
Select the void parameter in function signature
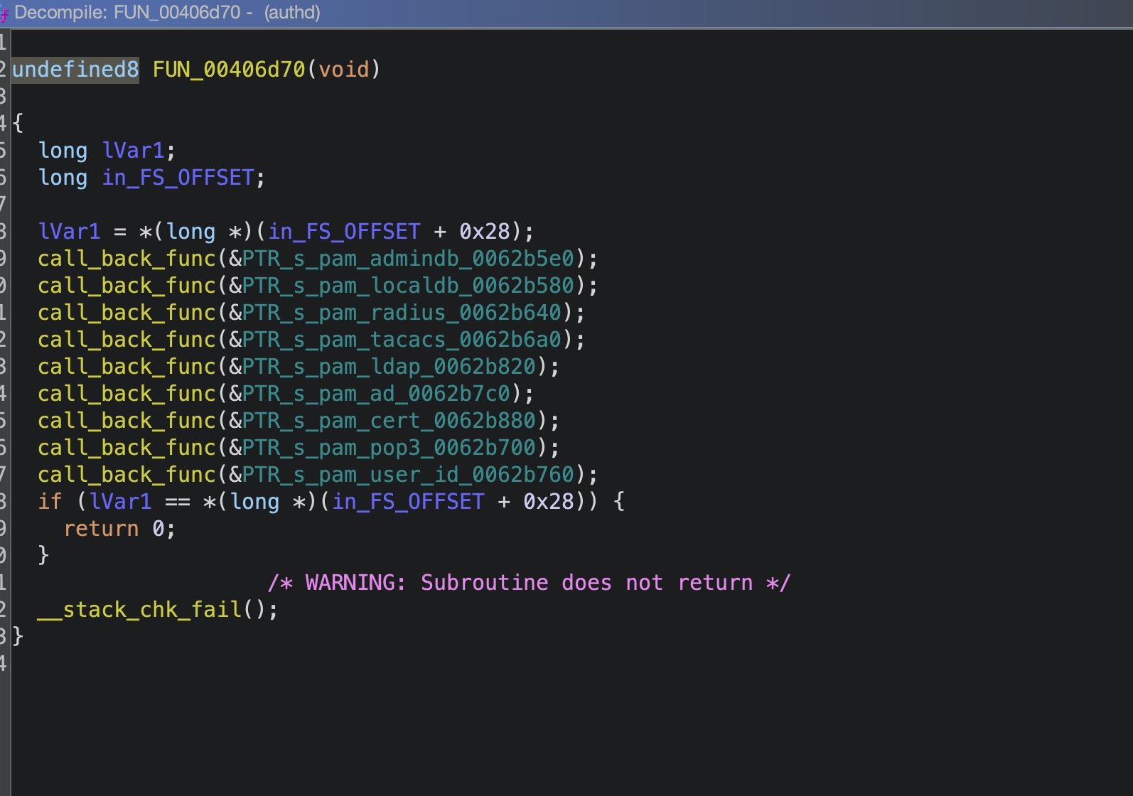343,70
